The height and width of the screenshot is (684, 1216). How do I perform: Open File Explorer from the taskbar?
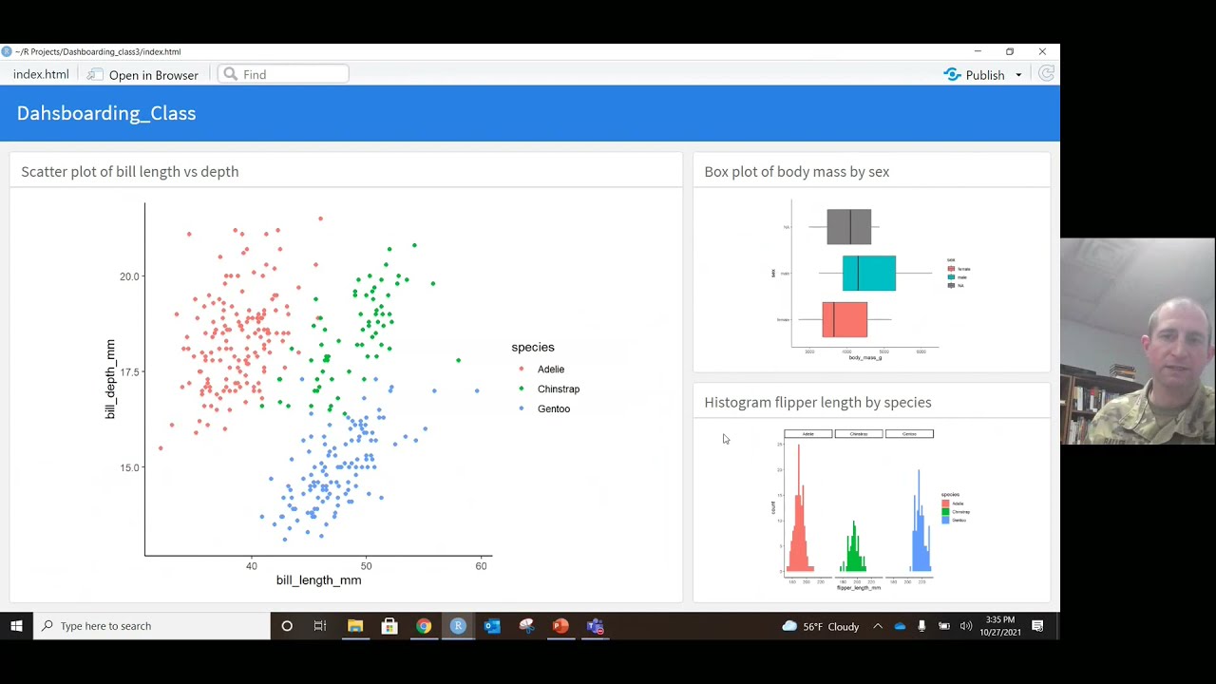click(355, 626)
